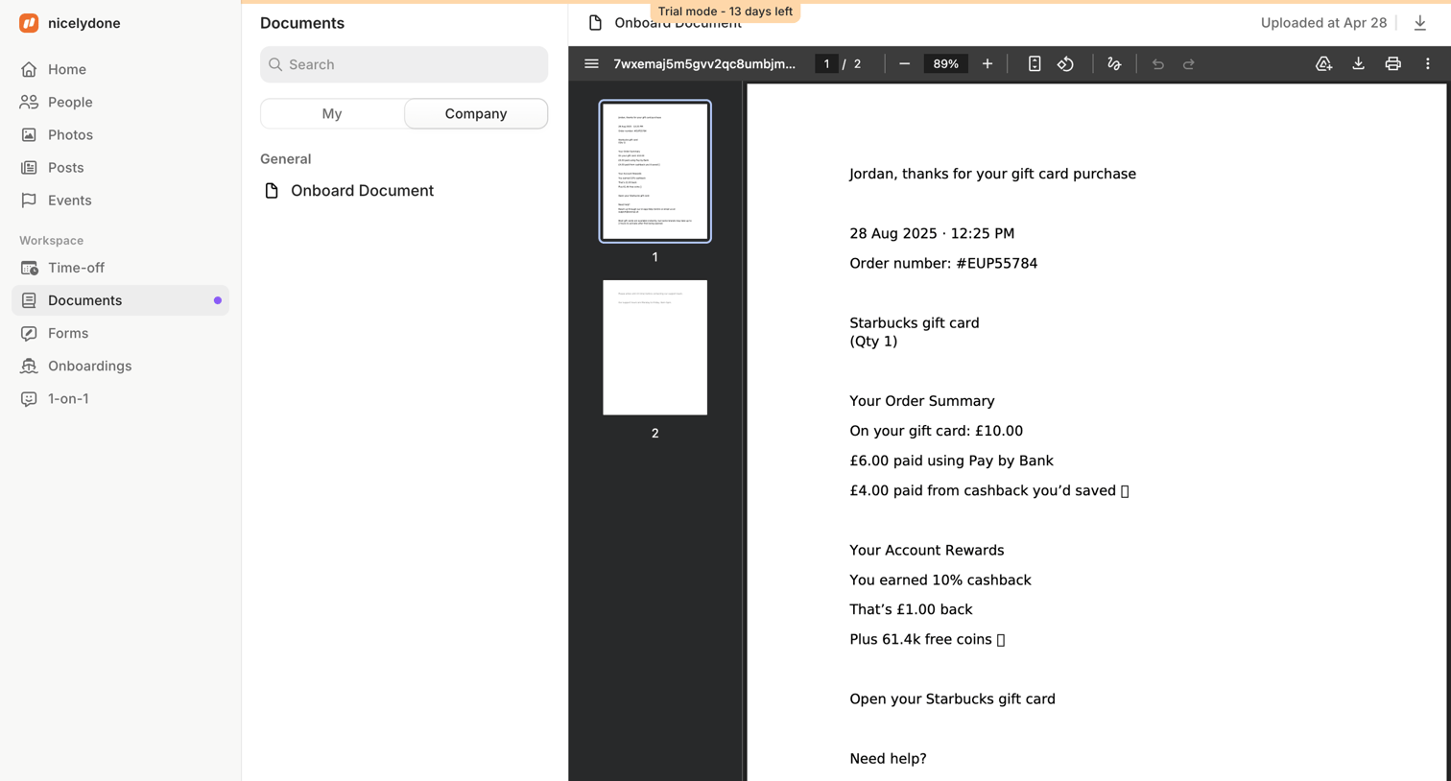Click the 'General' section heading
This screenshot has height=781, width=1451.
tap(286, 159)
